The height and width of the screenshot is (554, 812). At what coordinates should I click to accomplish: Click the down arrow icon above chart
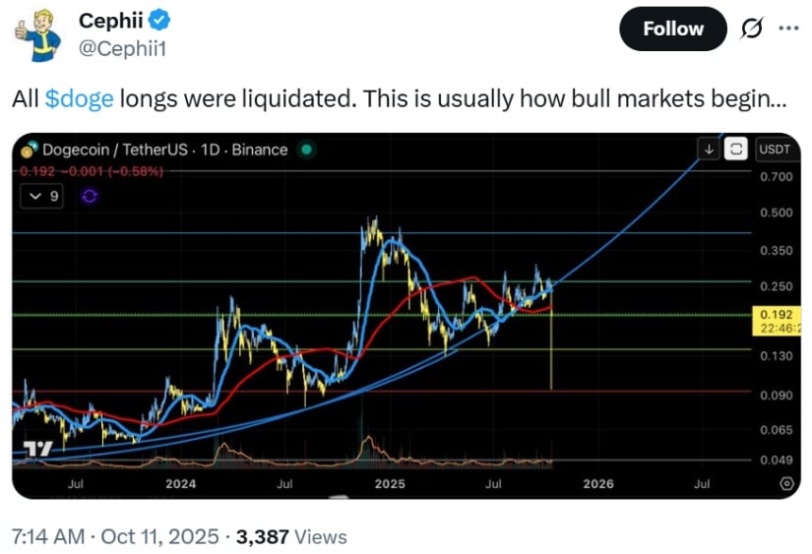pyautogui.click(x=709, y=150)
